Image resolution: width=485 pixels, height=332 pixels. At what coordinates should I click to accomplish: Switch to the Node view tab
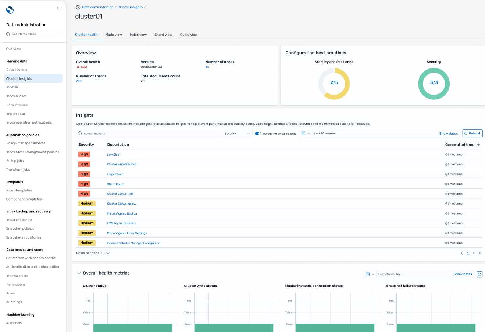coord(114,35)
